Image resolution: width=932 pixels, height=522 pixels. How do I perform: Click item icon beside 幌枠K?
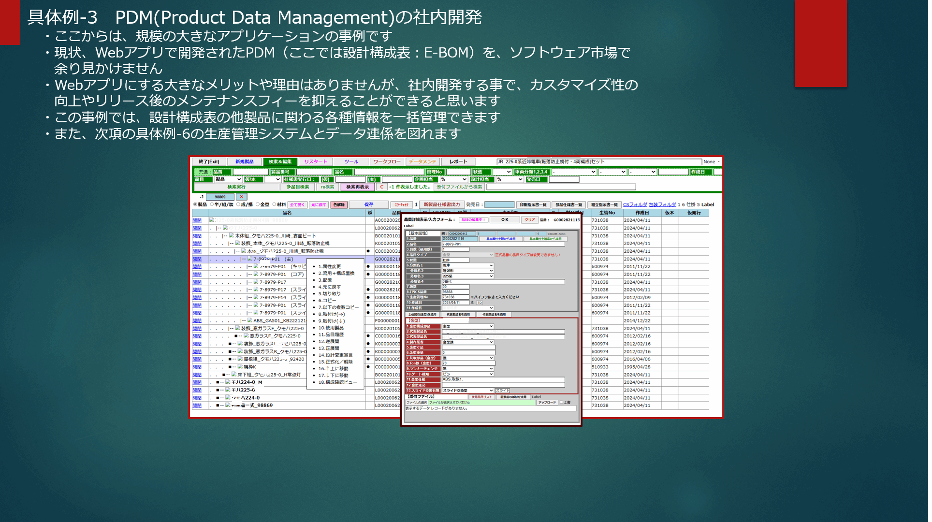click(240, 367)
